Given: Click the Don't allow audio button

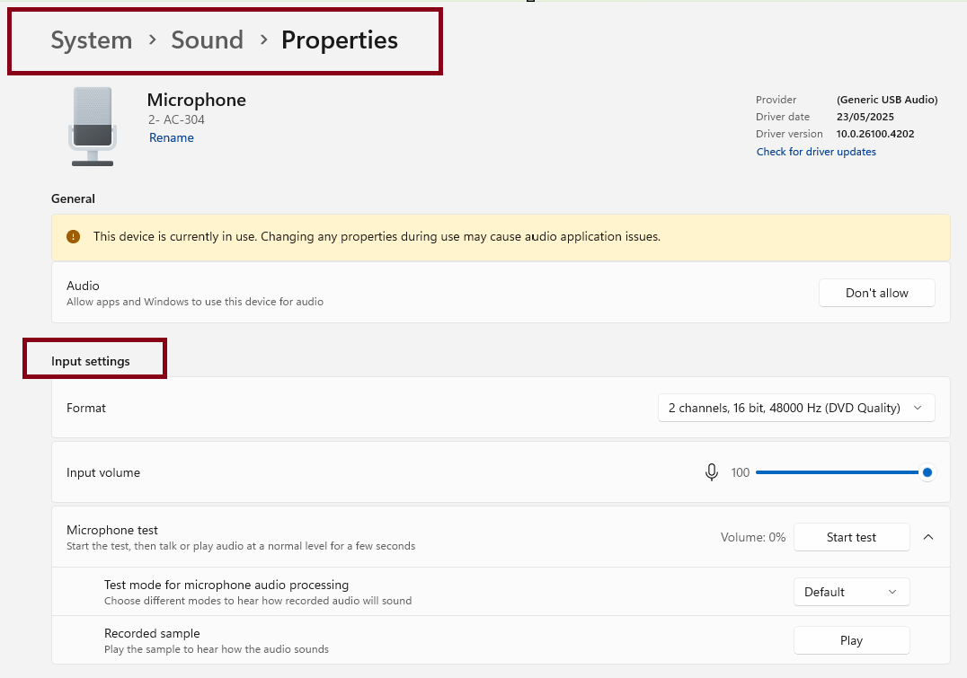Looking at the screenshot, I should [876, 293].
